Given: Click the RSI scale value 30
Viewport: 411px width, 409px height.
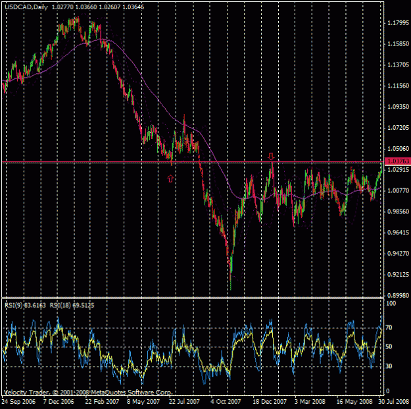Looking at the screenshot, I should [x=389, y=366].
